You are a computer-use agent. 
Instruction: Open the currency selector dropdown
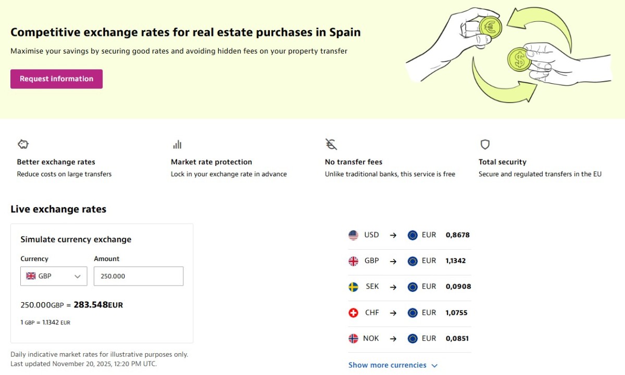pyautogui.click(x=54, y=276)
